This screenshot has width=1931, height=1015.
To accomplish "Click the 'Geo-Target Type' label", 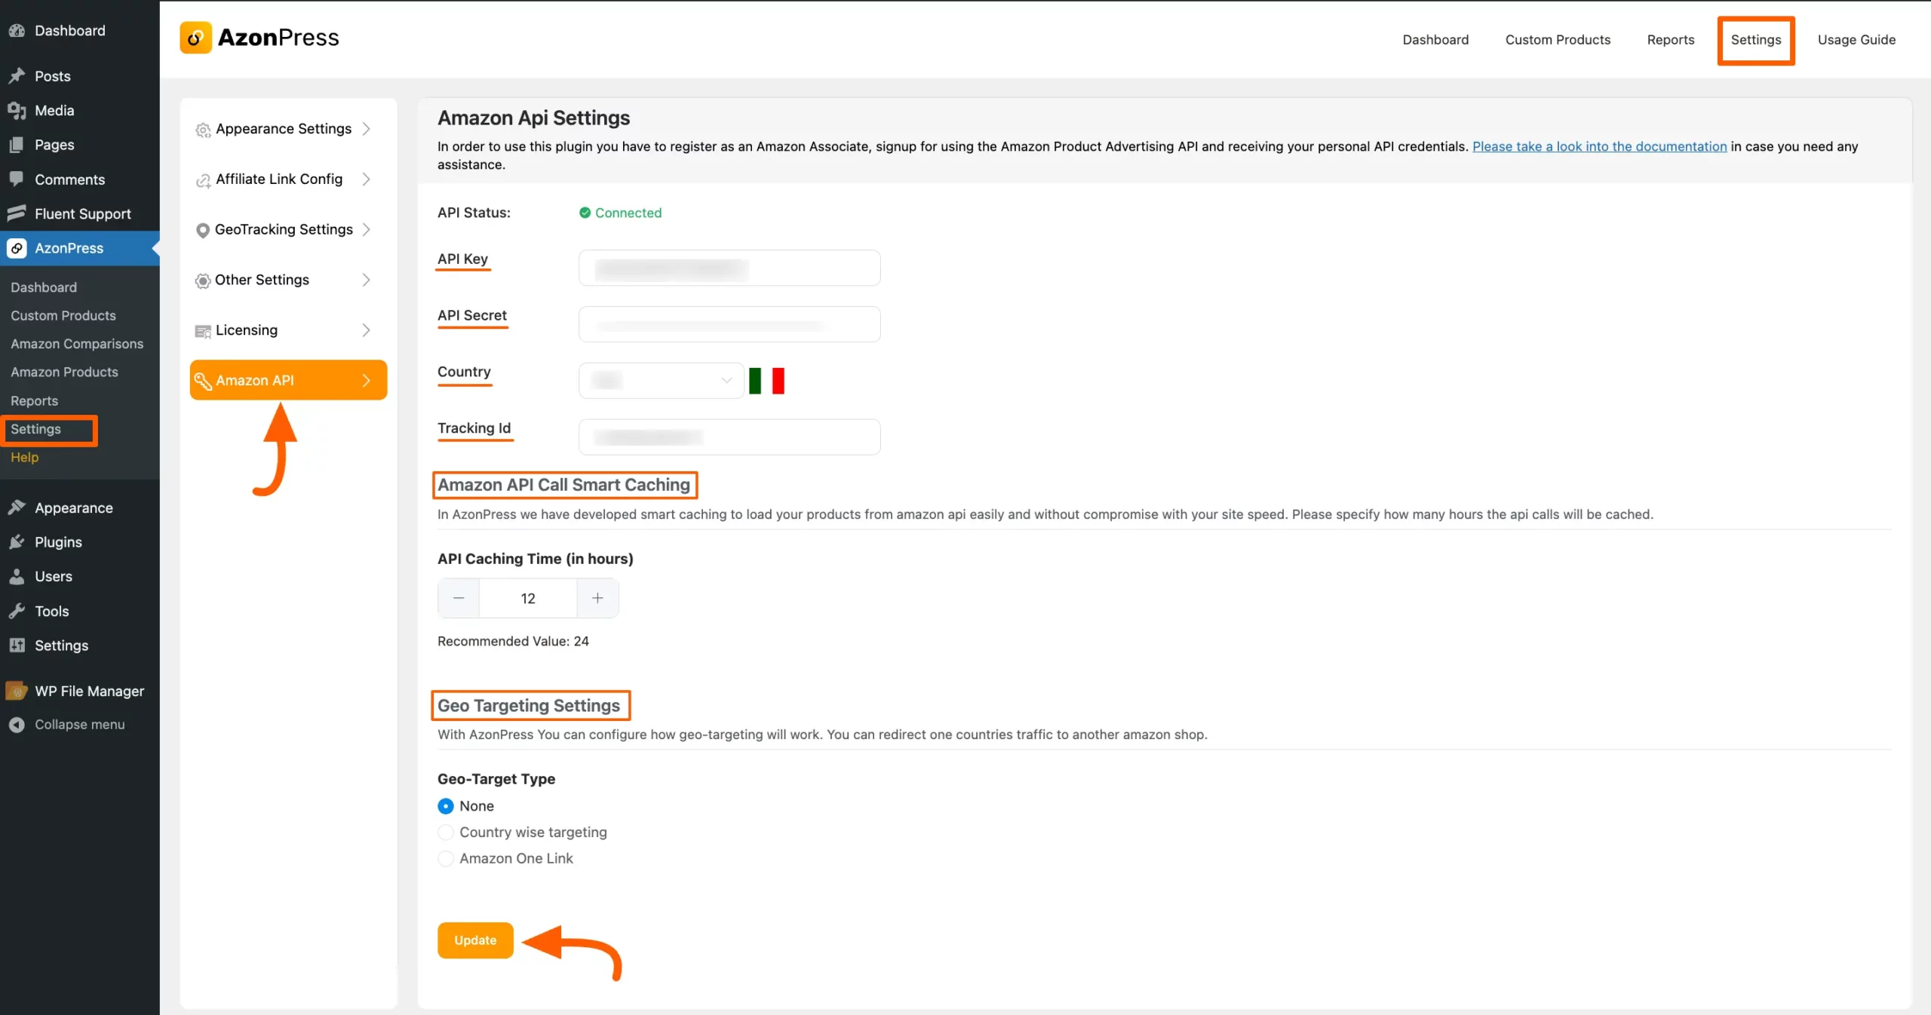I will coord(496,779).
